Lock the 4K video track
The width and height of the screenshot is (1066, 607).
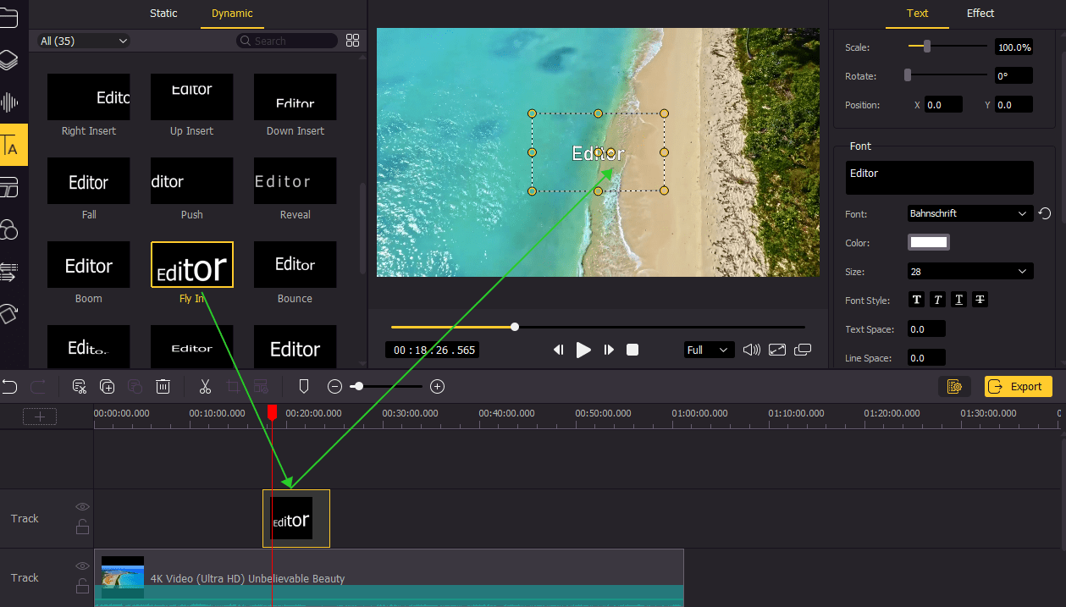82,586
